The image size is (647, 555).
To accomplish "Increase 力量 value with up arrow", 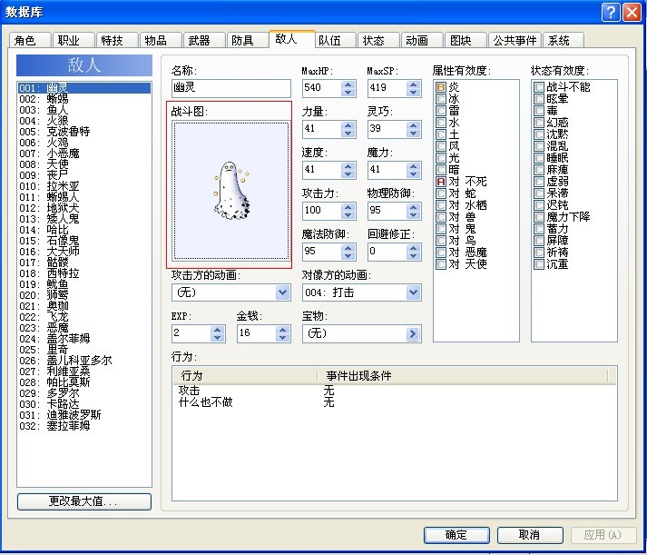I will tap(348, 125).
